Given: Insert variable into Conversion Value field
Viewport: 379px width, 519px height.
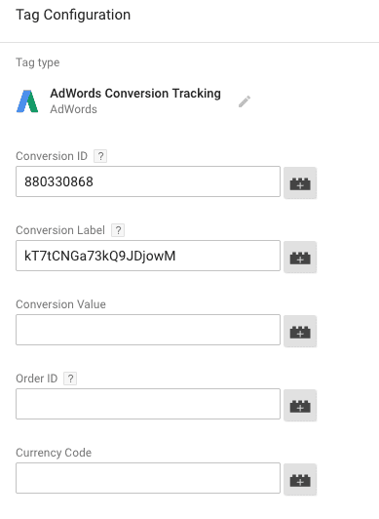Looking at the screenshot, I should click(300, 331).
